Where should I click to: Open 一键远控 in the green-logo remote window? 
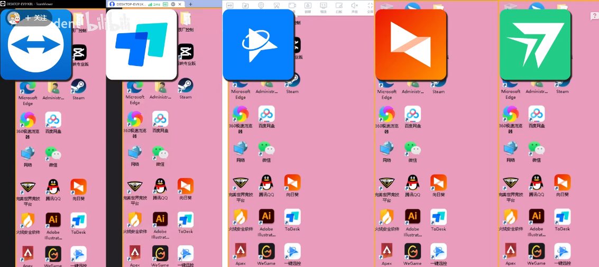coord(563,254)
